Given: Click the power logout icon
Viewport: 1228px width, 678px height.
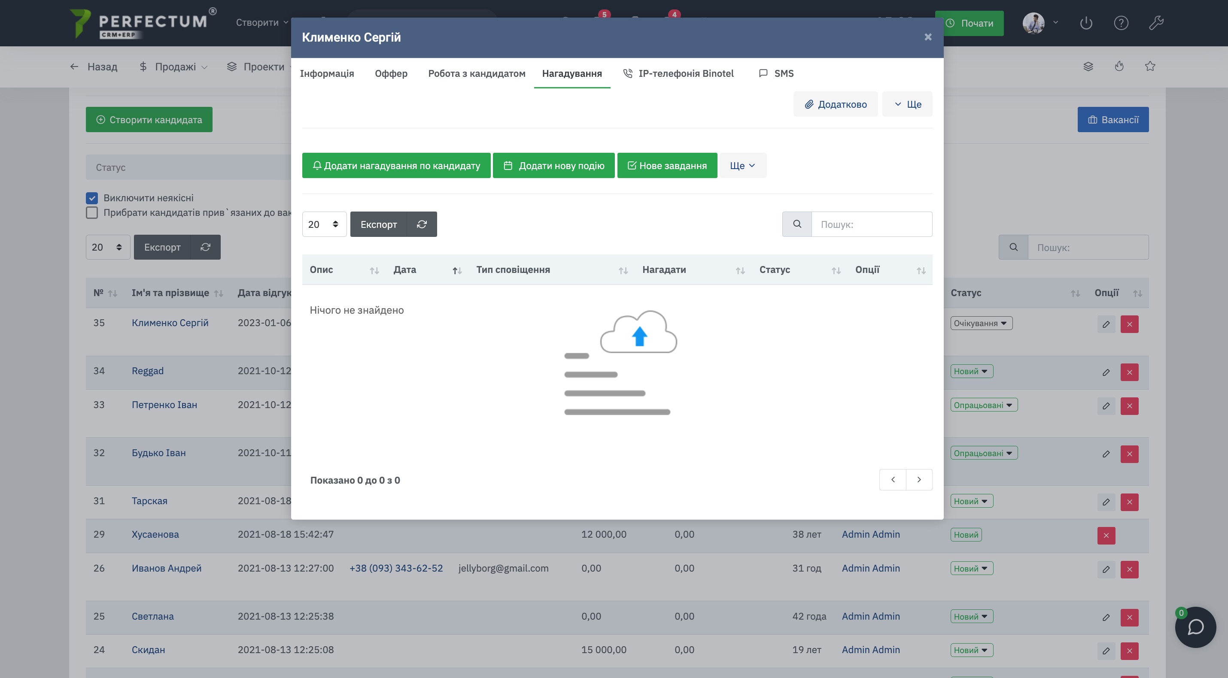Looking at the screenshot, I should pyautogui.click(x=1086, y=23).
